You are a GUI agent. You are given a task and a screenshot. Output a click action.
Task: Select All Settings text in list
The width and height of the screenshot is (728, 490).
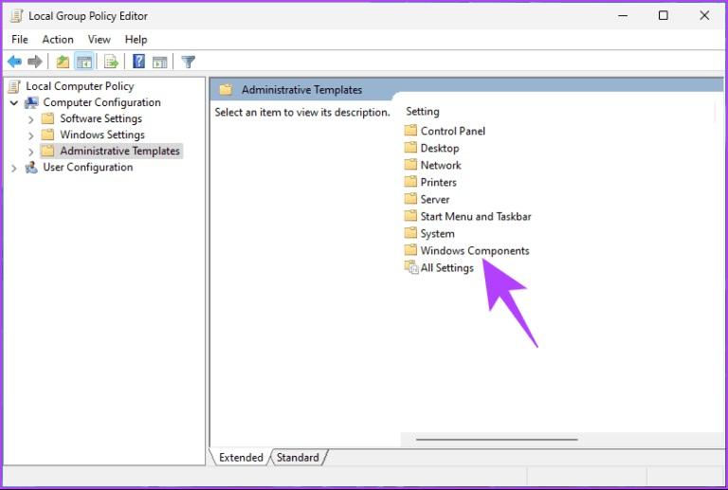[447, 267]
